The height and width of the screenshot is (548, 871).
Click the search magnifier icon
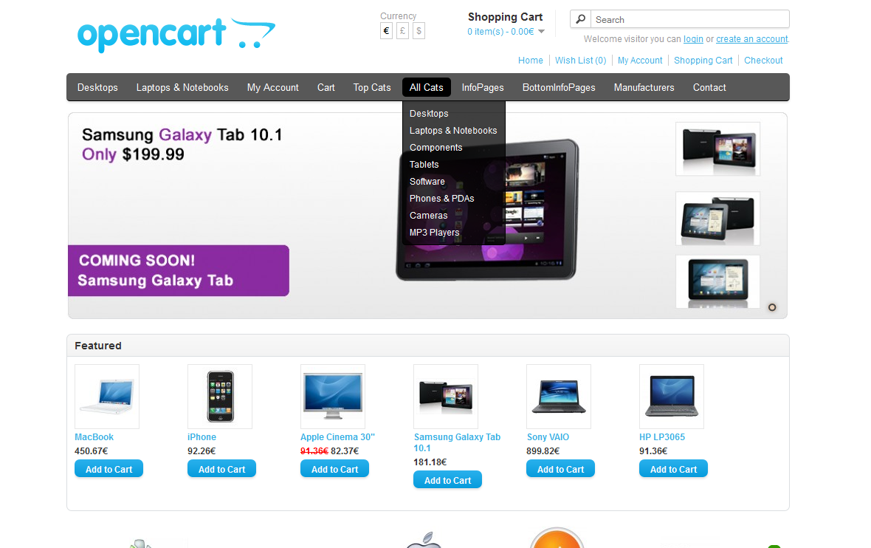pos(580,19)
